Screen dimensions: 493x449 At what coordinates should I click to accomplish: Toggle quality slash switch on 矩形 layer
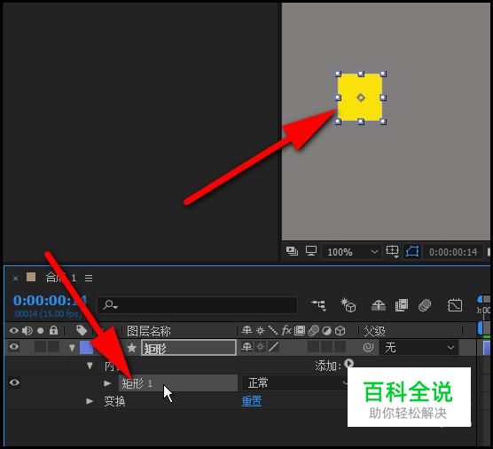(273, 347)
